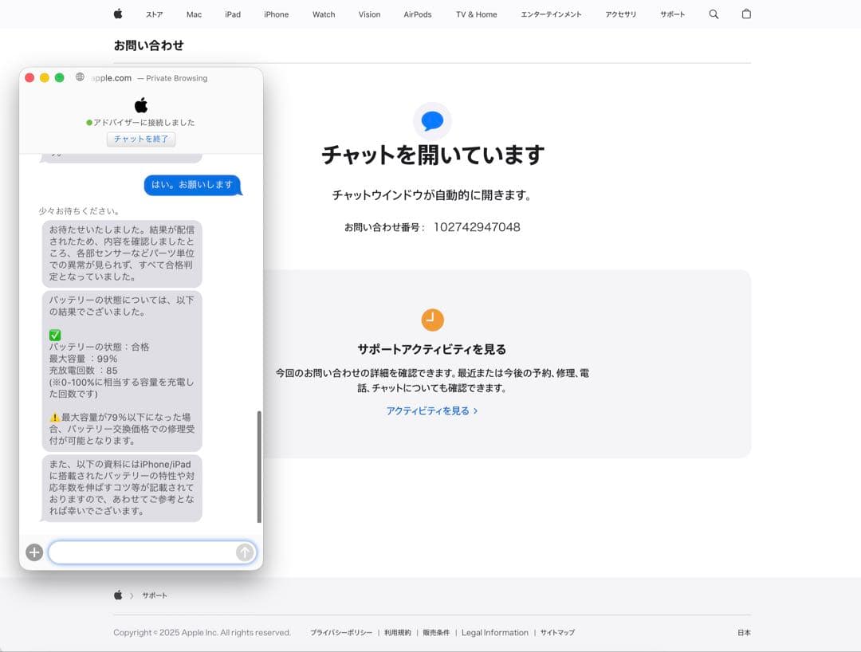
Task: Open search with the magnifying glass icon
Action: [714, 14]
